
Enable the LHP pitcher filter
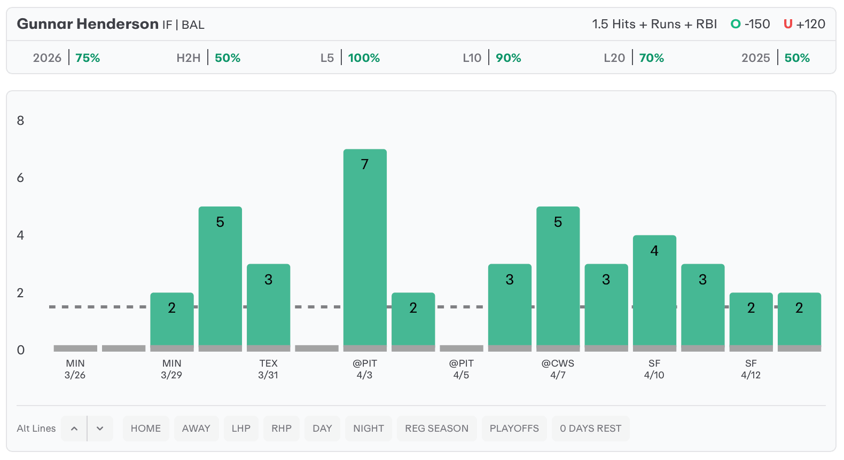point(241,429)
